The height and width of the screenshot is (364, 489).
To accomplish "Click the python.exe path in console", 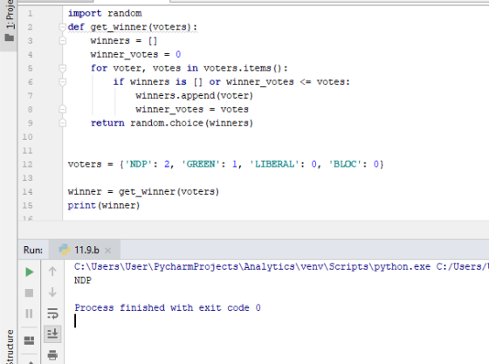I will (x=252, y=267).
